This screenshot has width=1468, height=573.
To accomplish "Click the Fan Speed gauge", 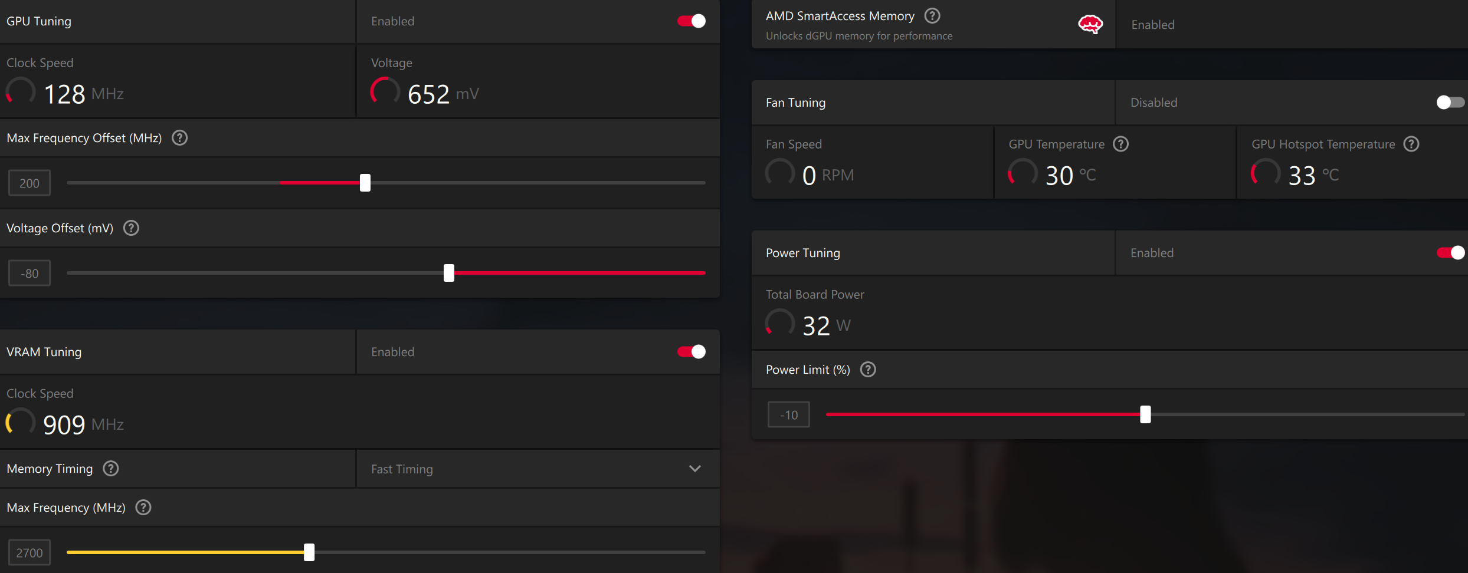I will click(780, 173).
